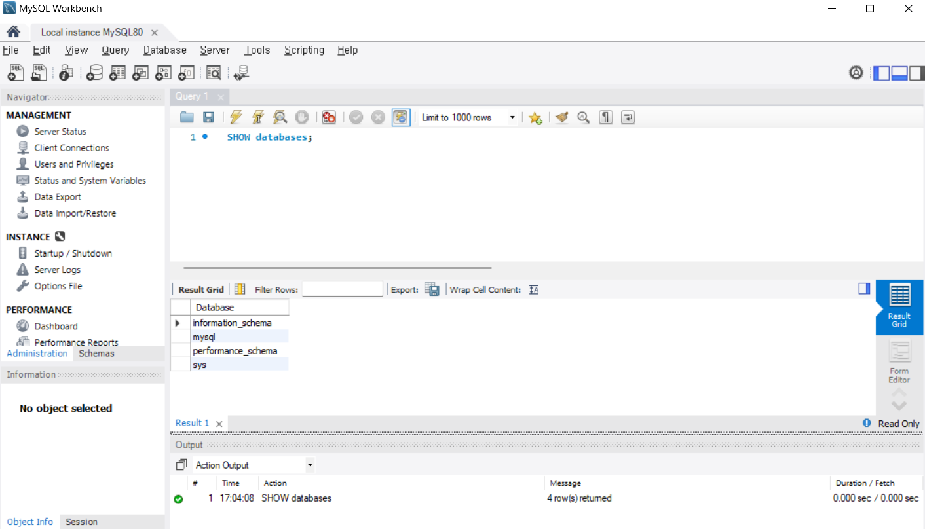Open SQL script file in new tab icon
The image size is (925, 529).
[x=39, y=73]
